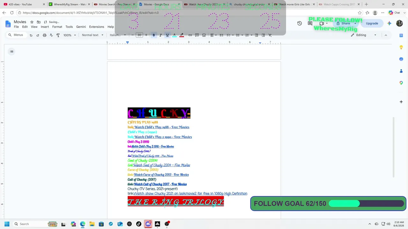The height and width of the screenshot is (229, 408).
Task: Open the Watch Seed of Chucky 2004 link
Action: pyautogui.click(x=162, y=165)
